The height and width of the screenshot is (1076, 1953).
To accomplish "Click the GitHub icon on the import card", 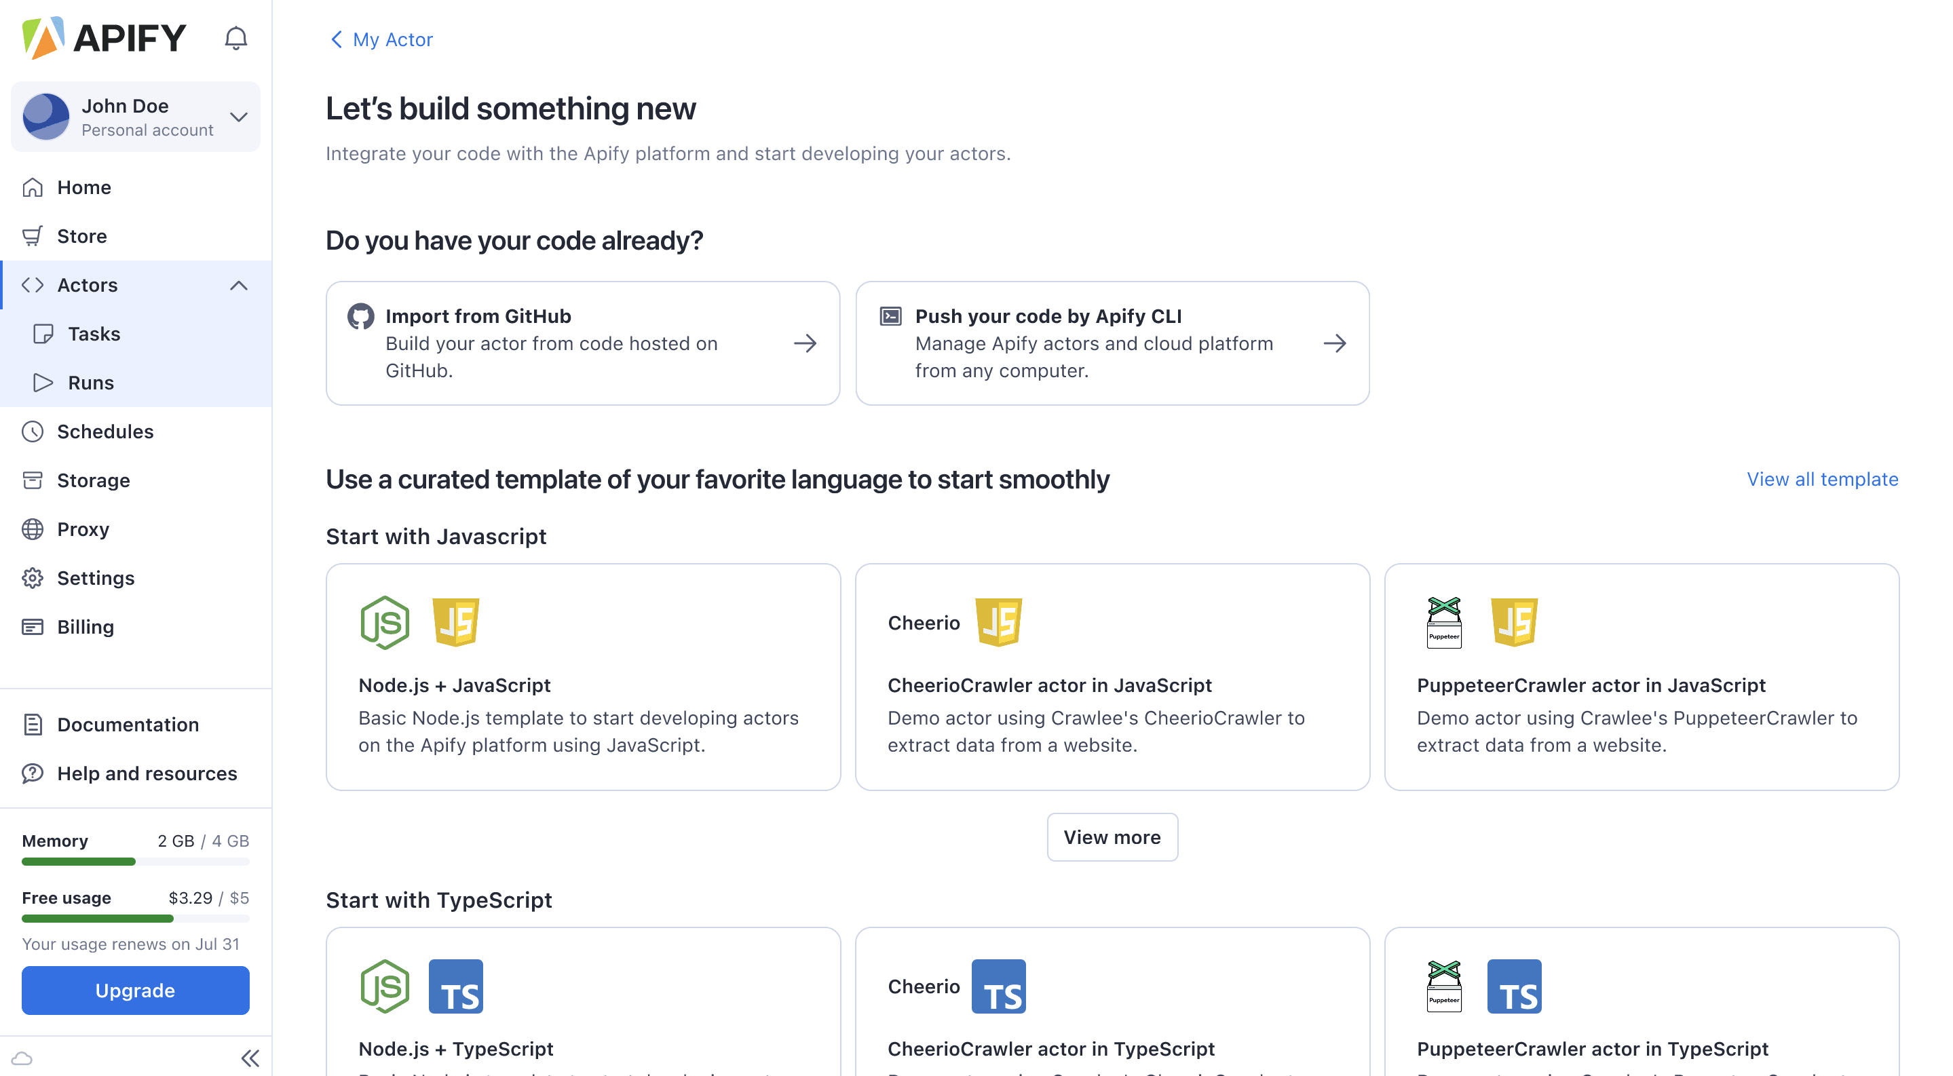I will pyautogui.click(x=360, y=316).
